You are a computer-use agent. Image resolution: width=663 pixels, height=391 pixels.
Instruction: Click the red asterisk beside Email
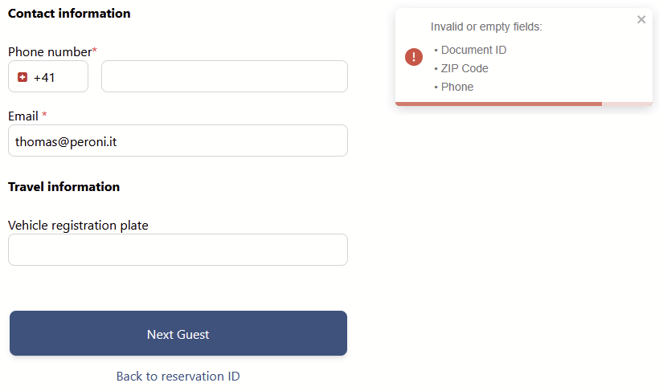45,116
